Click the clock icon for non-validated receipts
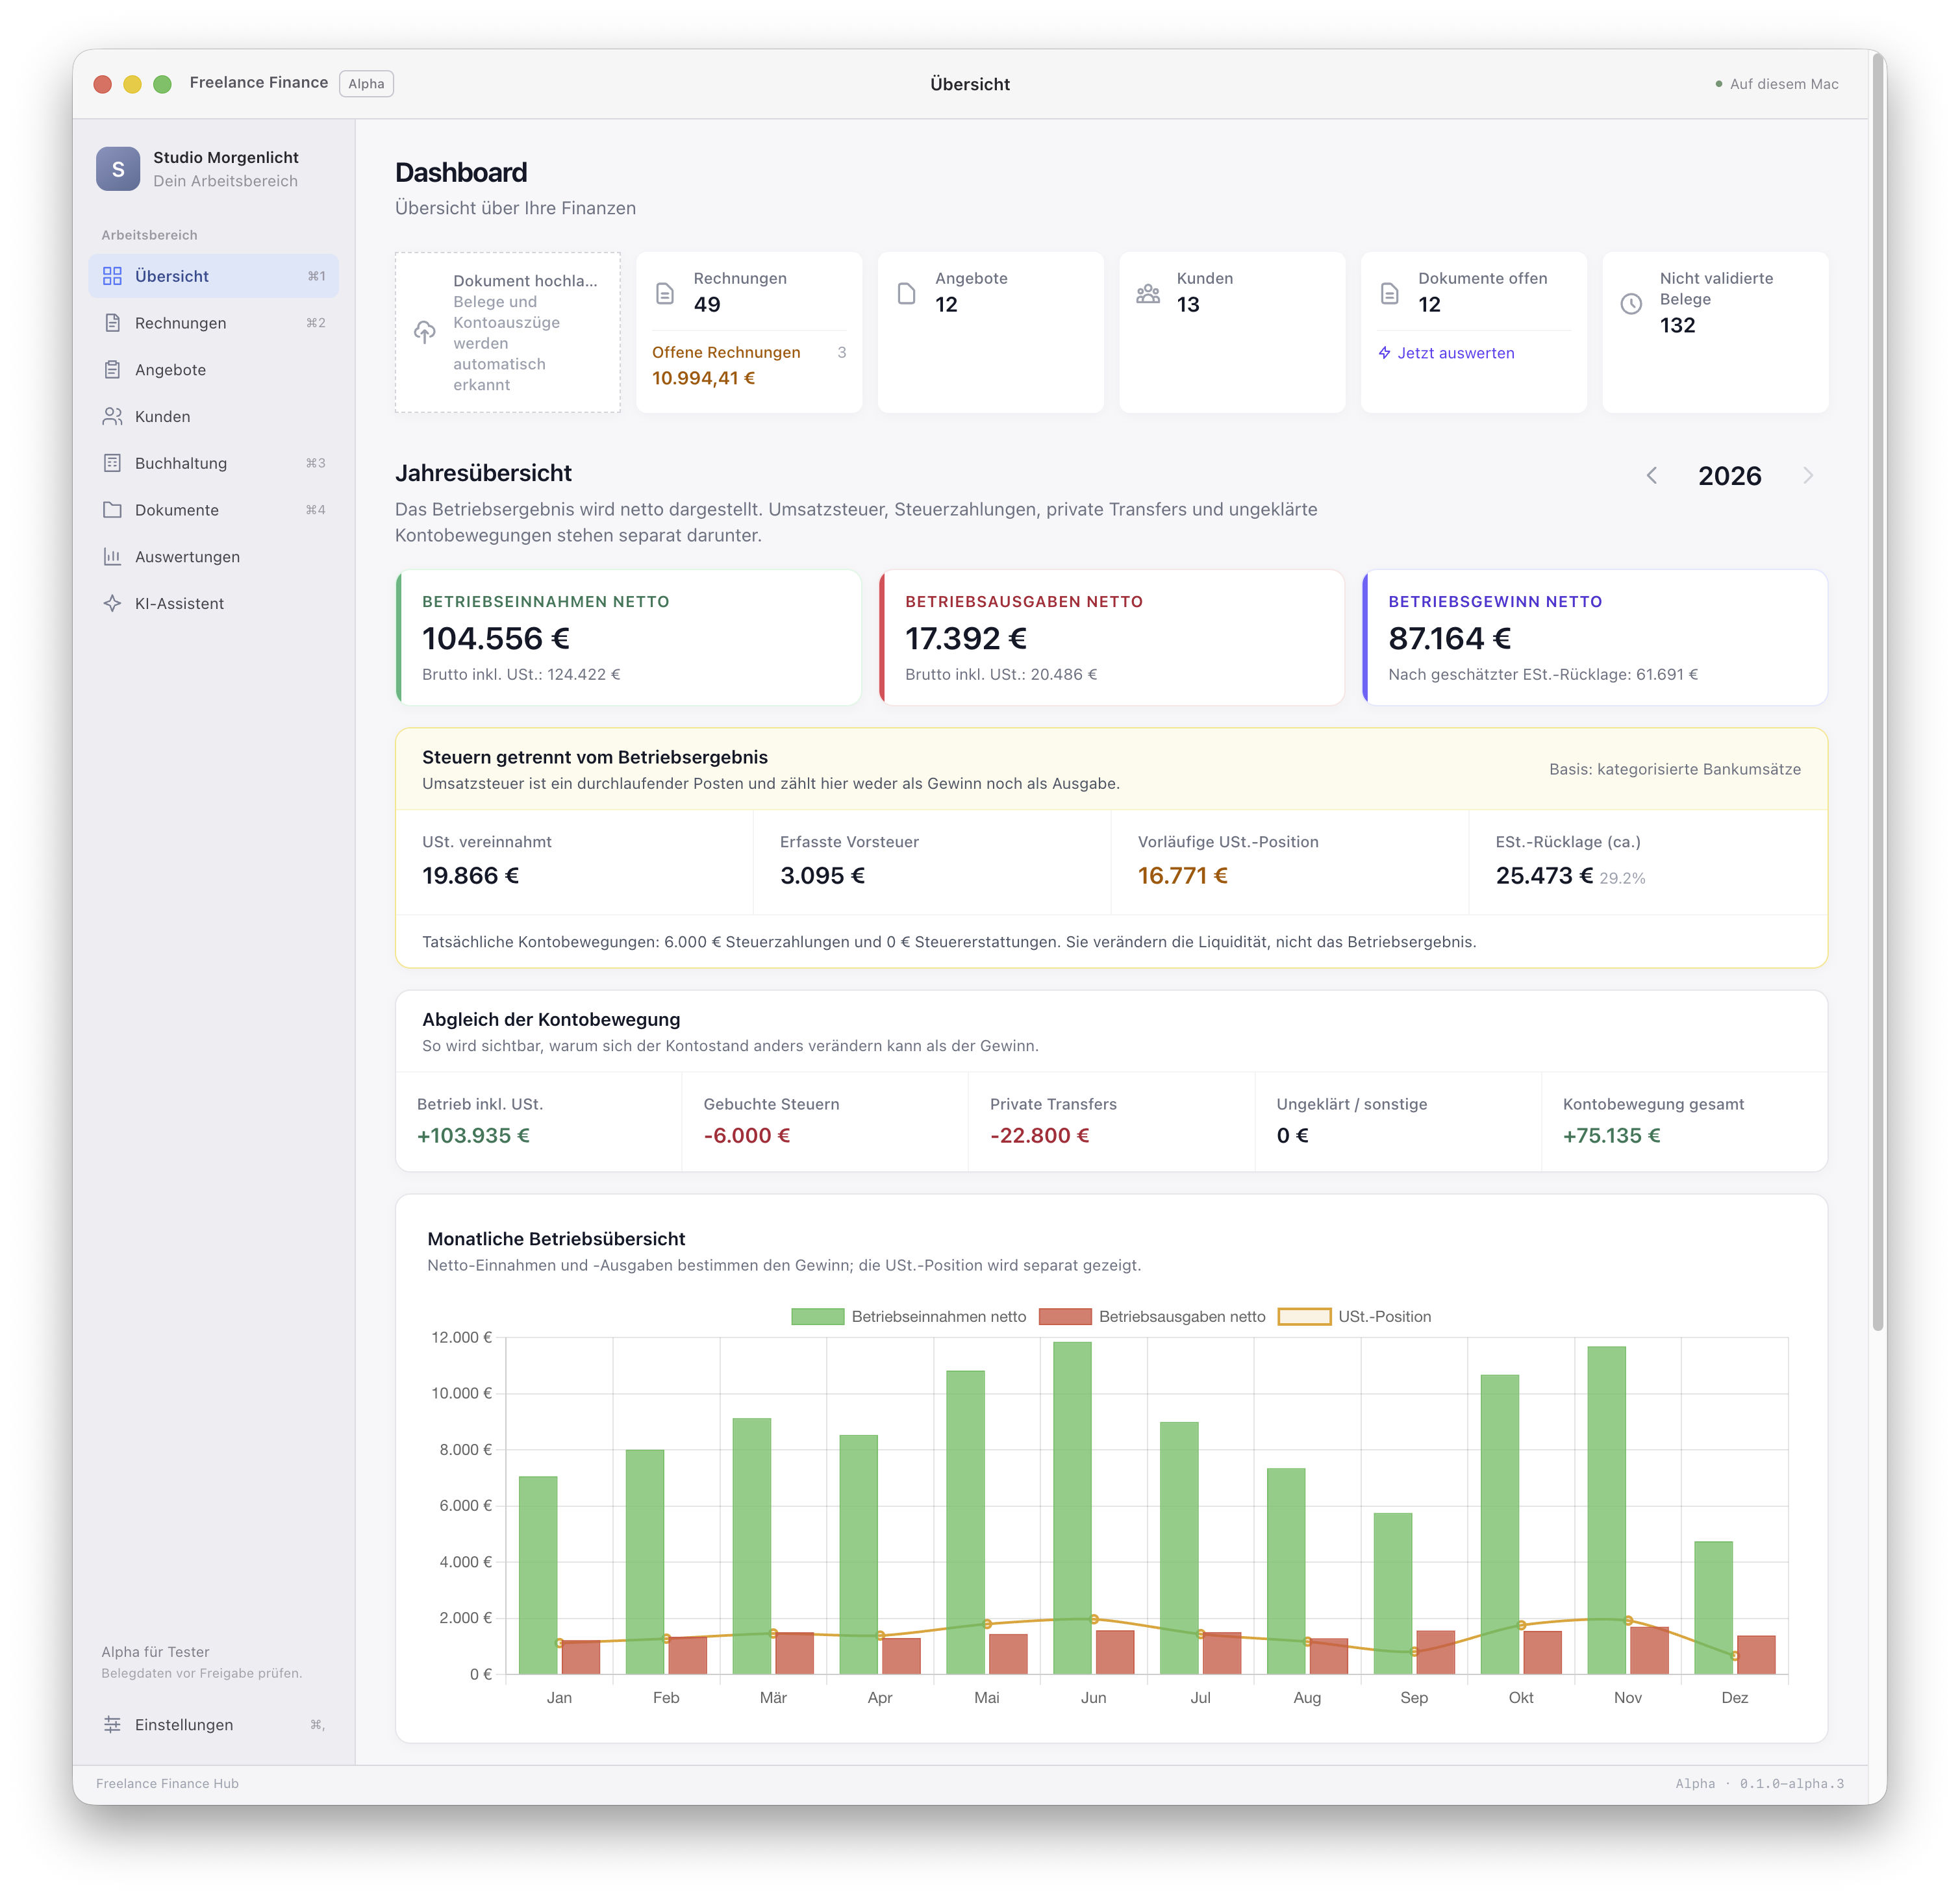Viewport: 1960px width, 1901px height. (x=1631, y=304)
